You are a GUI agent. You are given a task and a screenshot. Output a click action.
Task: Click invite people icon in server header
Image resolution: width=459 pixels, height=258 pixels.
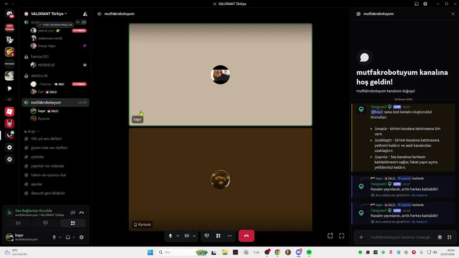(85, 14)
